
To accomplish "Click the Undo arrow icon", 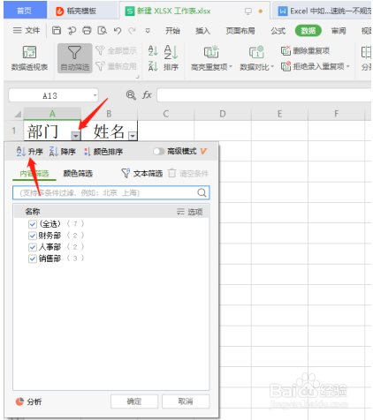I will (118, 30).
